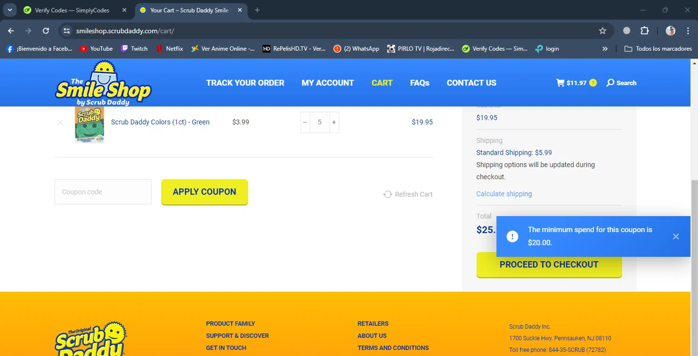Click PROCEED TO CHECKOUT
This screenshot has width=698, height=356.
point(549,264)
